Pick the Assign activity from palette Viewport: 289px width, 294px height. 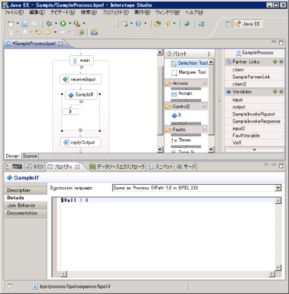click(182, 94)
